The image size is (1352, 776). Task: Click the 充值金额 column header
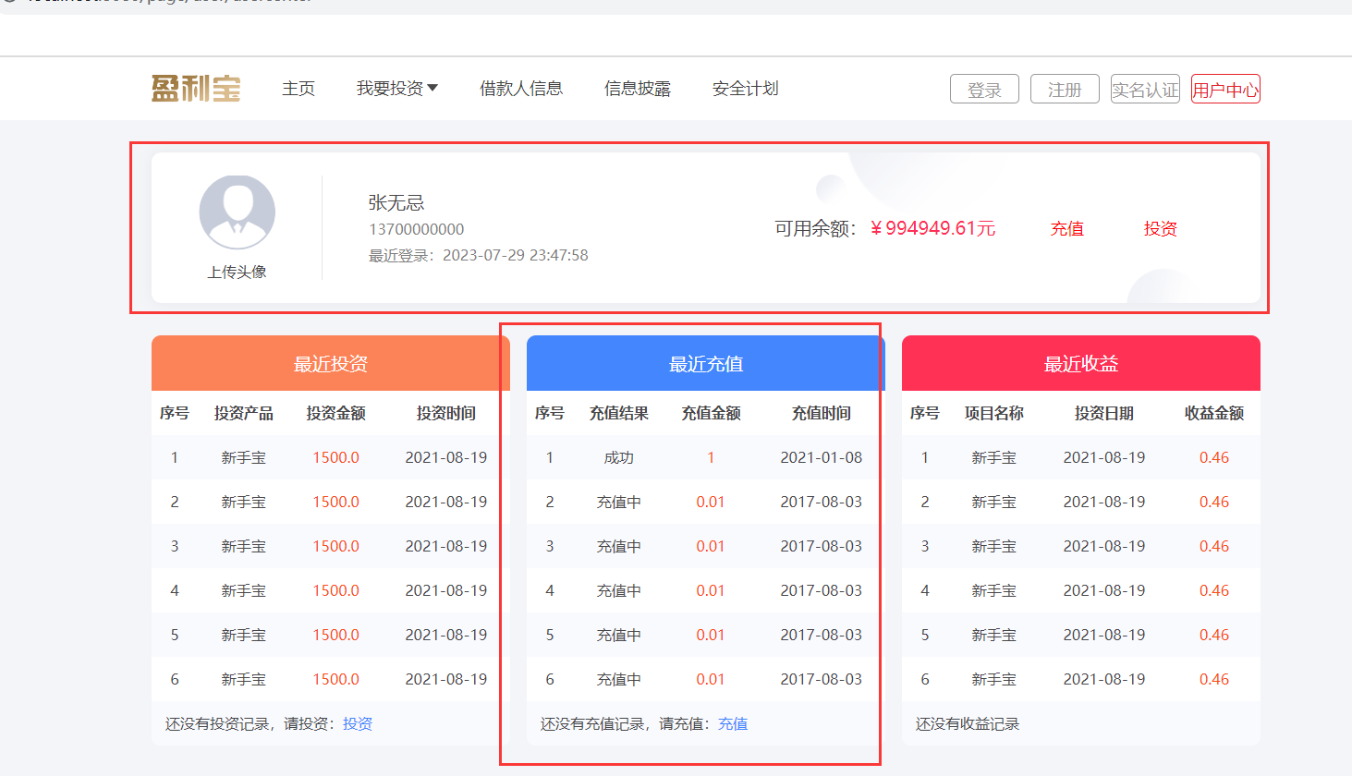(x=712, y=414)
